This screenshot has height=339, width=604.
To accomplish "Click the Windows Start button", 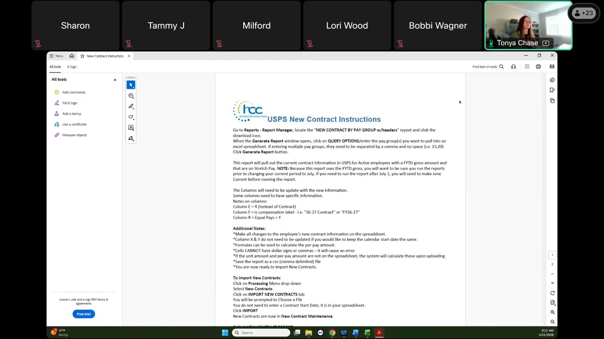I will tap(225, 333).
